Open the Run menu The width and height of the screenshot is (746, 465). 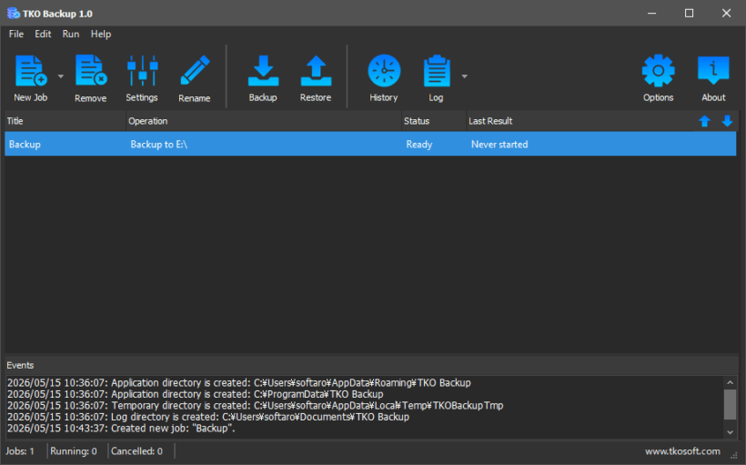(x=70, y=34)
